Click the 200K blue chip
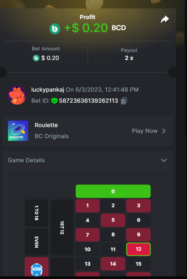This screenshot has width=187, height=279. click(x=37, y=270)
